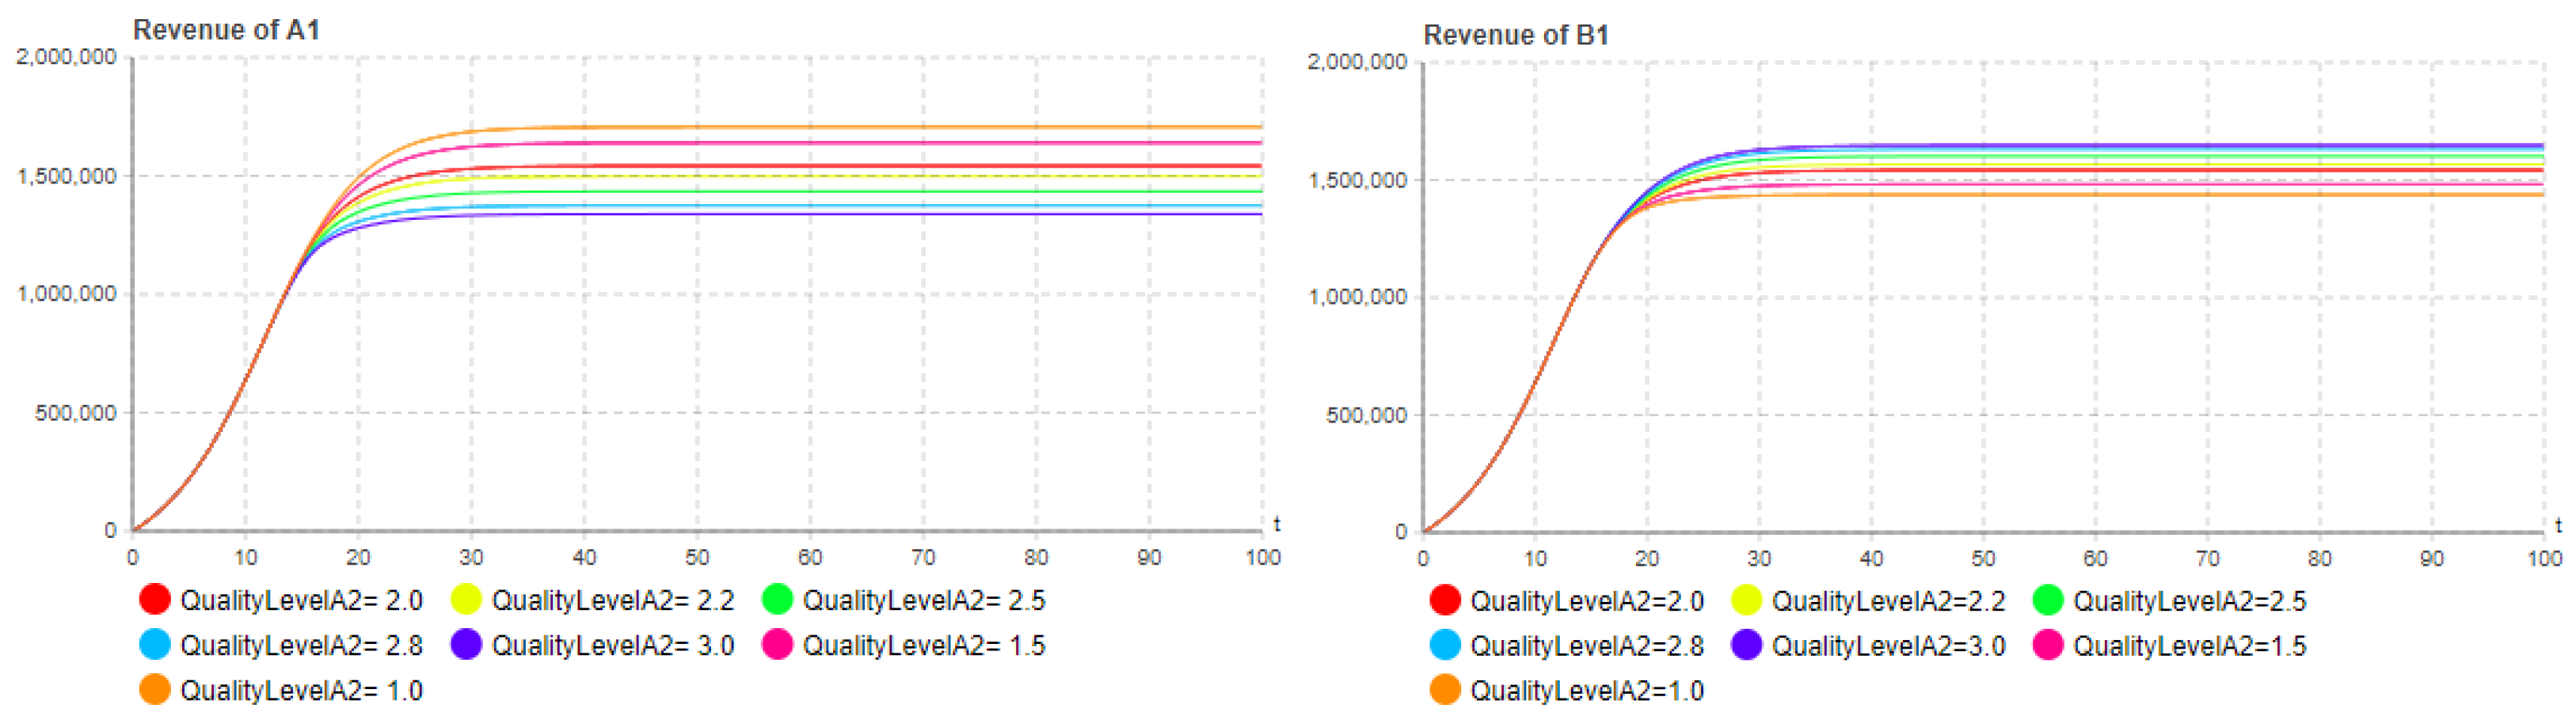Click purple 3.0 legend dot under Revenue of B1
The image size is (2576, 727).
pyautogui.click(x=1746, y=645)
